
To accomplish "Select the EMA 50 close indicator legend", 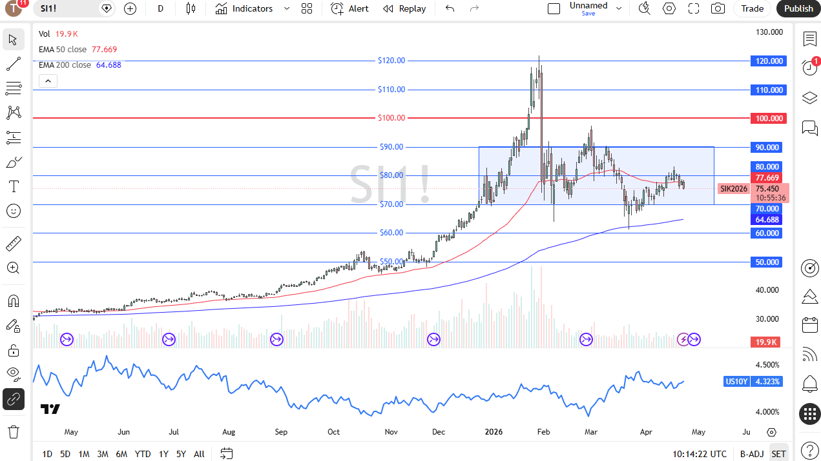I will (x=78, y=50).
